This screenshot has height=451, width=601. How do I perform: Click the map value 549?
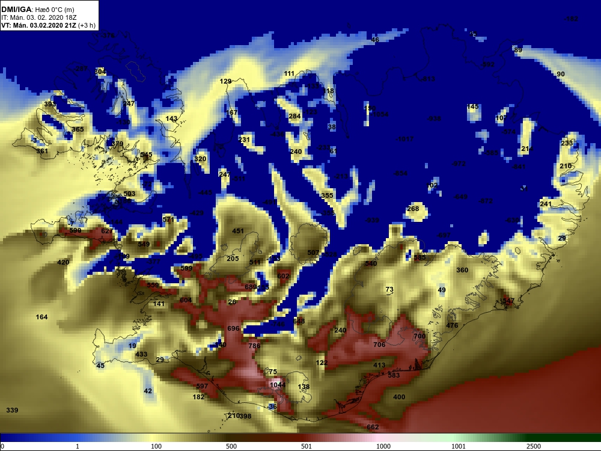point(144,244)
